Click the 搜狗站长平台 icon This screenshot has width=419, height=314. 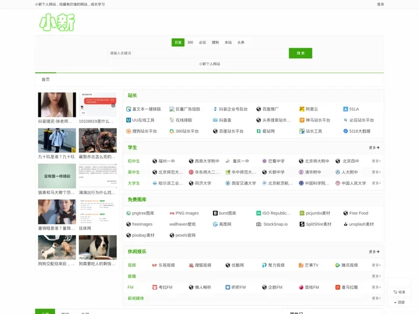tap(128, 131)
